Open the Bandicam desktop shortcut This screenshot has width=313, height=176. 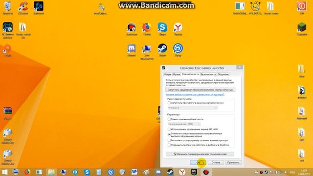132,29
